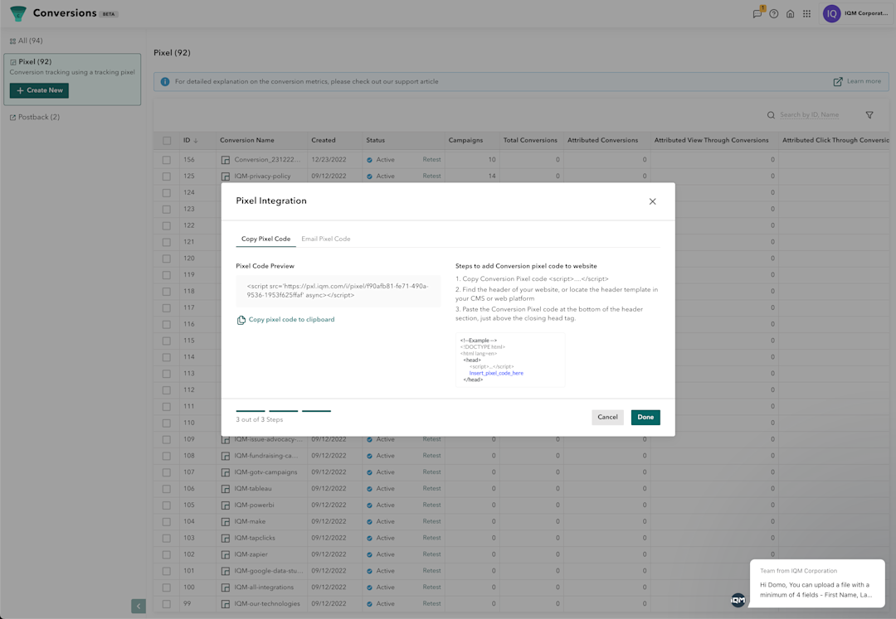Click first step progress bar segment
This screenshot has height=619, width=896.
[x=251, y=411]
